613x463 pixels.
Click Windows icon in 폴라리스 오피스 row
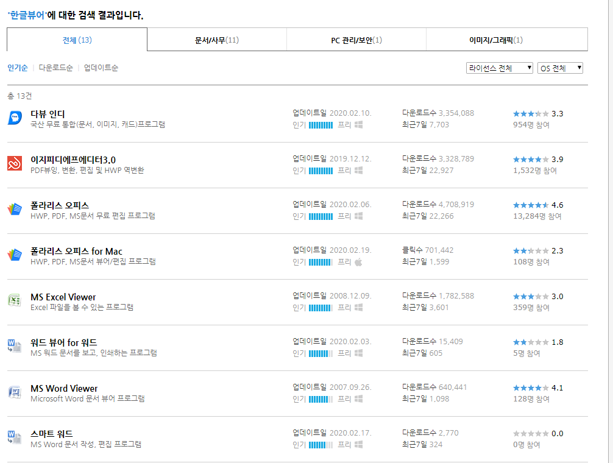pos(358,216)
